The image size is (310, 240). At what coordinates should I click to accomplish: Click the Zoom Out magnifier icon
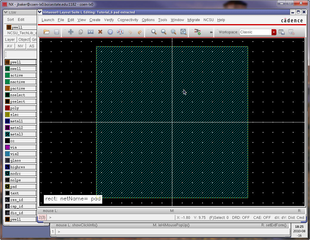(164, 32)
